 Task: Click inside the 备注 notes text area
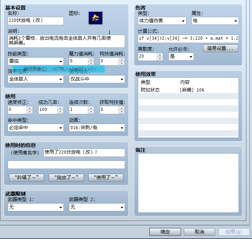(x=188, y=183)
